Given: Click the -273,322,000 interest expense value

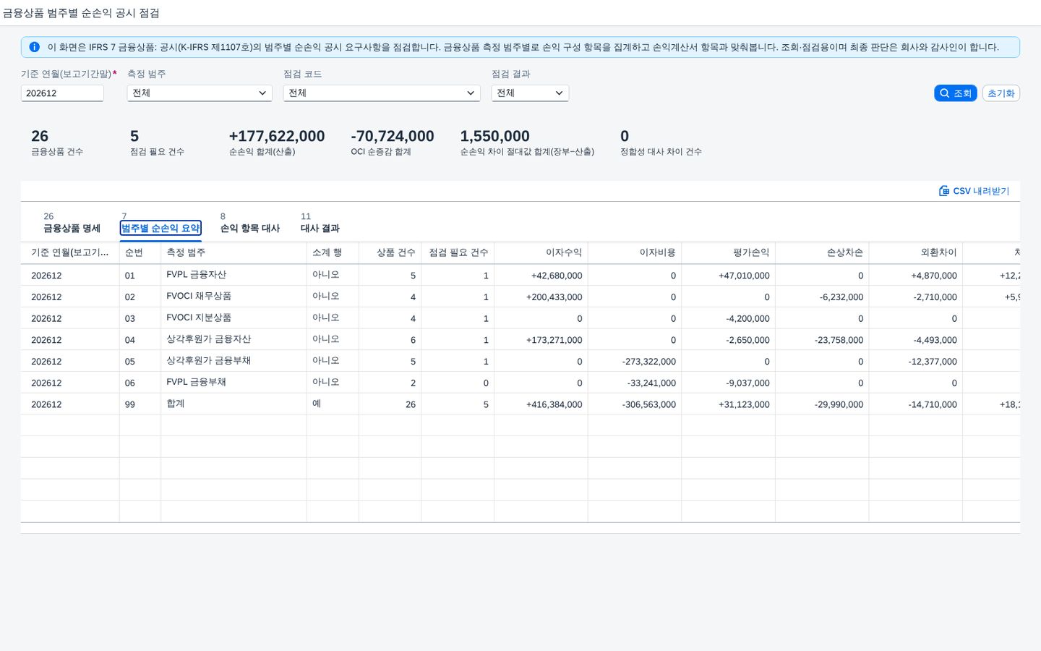Looking at the screenshot, I should click(649, 362).
